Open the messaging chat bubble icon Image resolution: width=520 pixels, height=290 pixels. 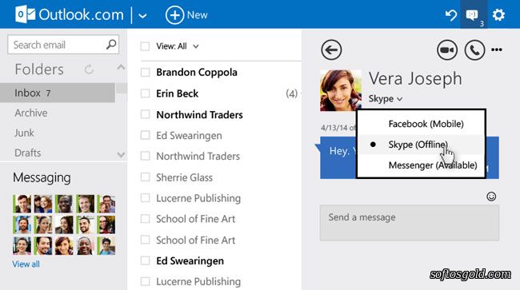coord(472,15)
